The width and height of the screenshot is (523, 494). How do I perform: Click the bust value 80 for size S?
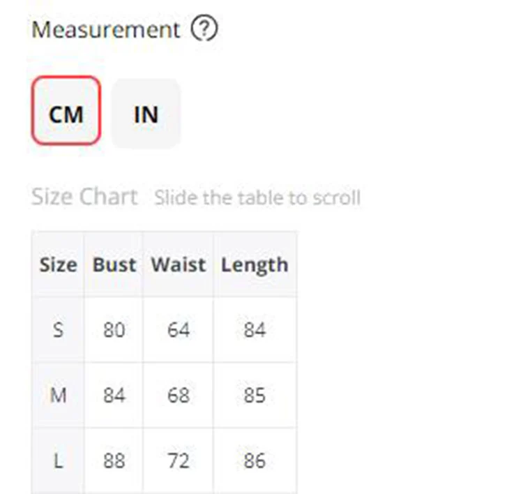(x=114, y=330)
